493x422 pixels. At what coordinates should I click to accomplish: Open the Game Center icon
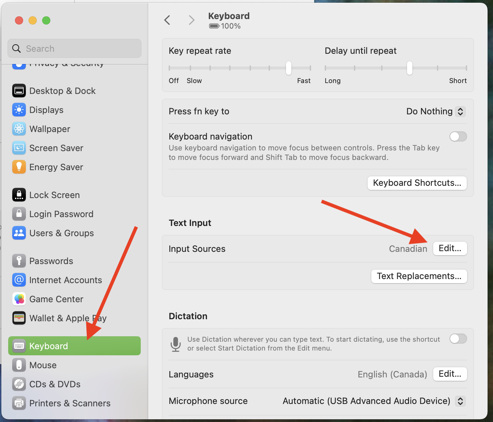(19, 299)
